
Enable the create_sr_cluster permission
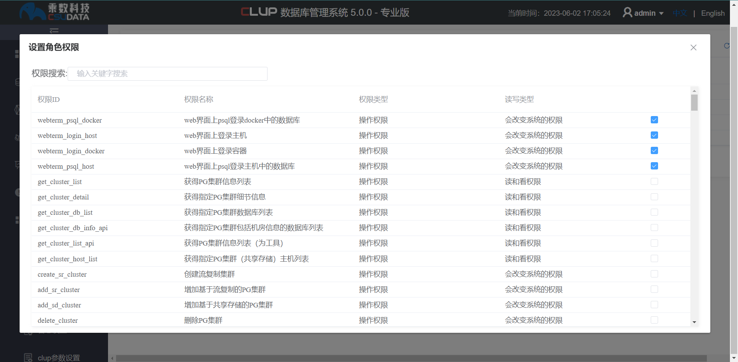(655, 274)
